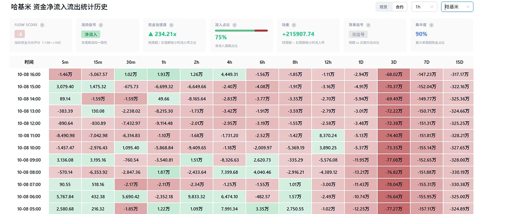Click the 无信号 divergence badge

tap(358, 34)
